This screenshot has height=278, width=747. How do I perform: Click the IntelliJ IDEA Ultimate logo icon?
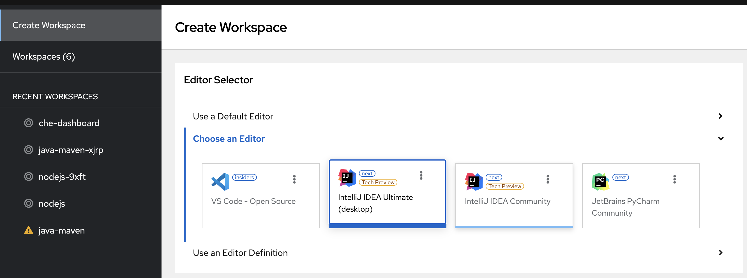[x=347, y=178]
